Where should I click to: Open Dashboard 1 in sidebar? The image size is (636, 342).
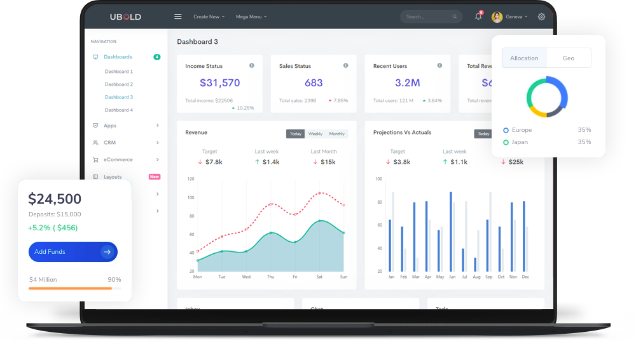coord(118,72)
